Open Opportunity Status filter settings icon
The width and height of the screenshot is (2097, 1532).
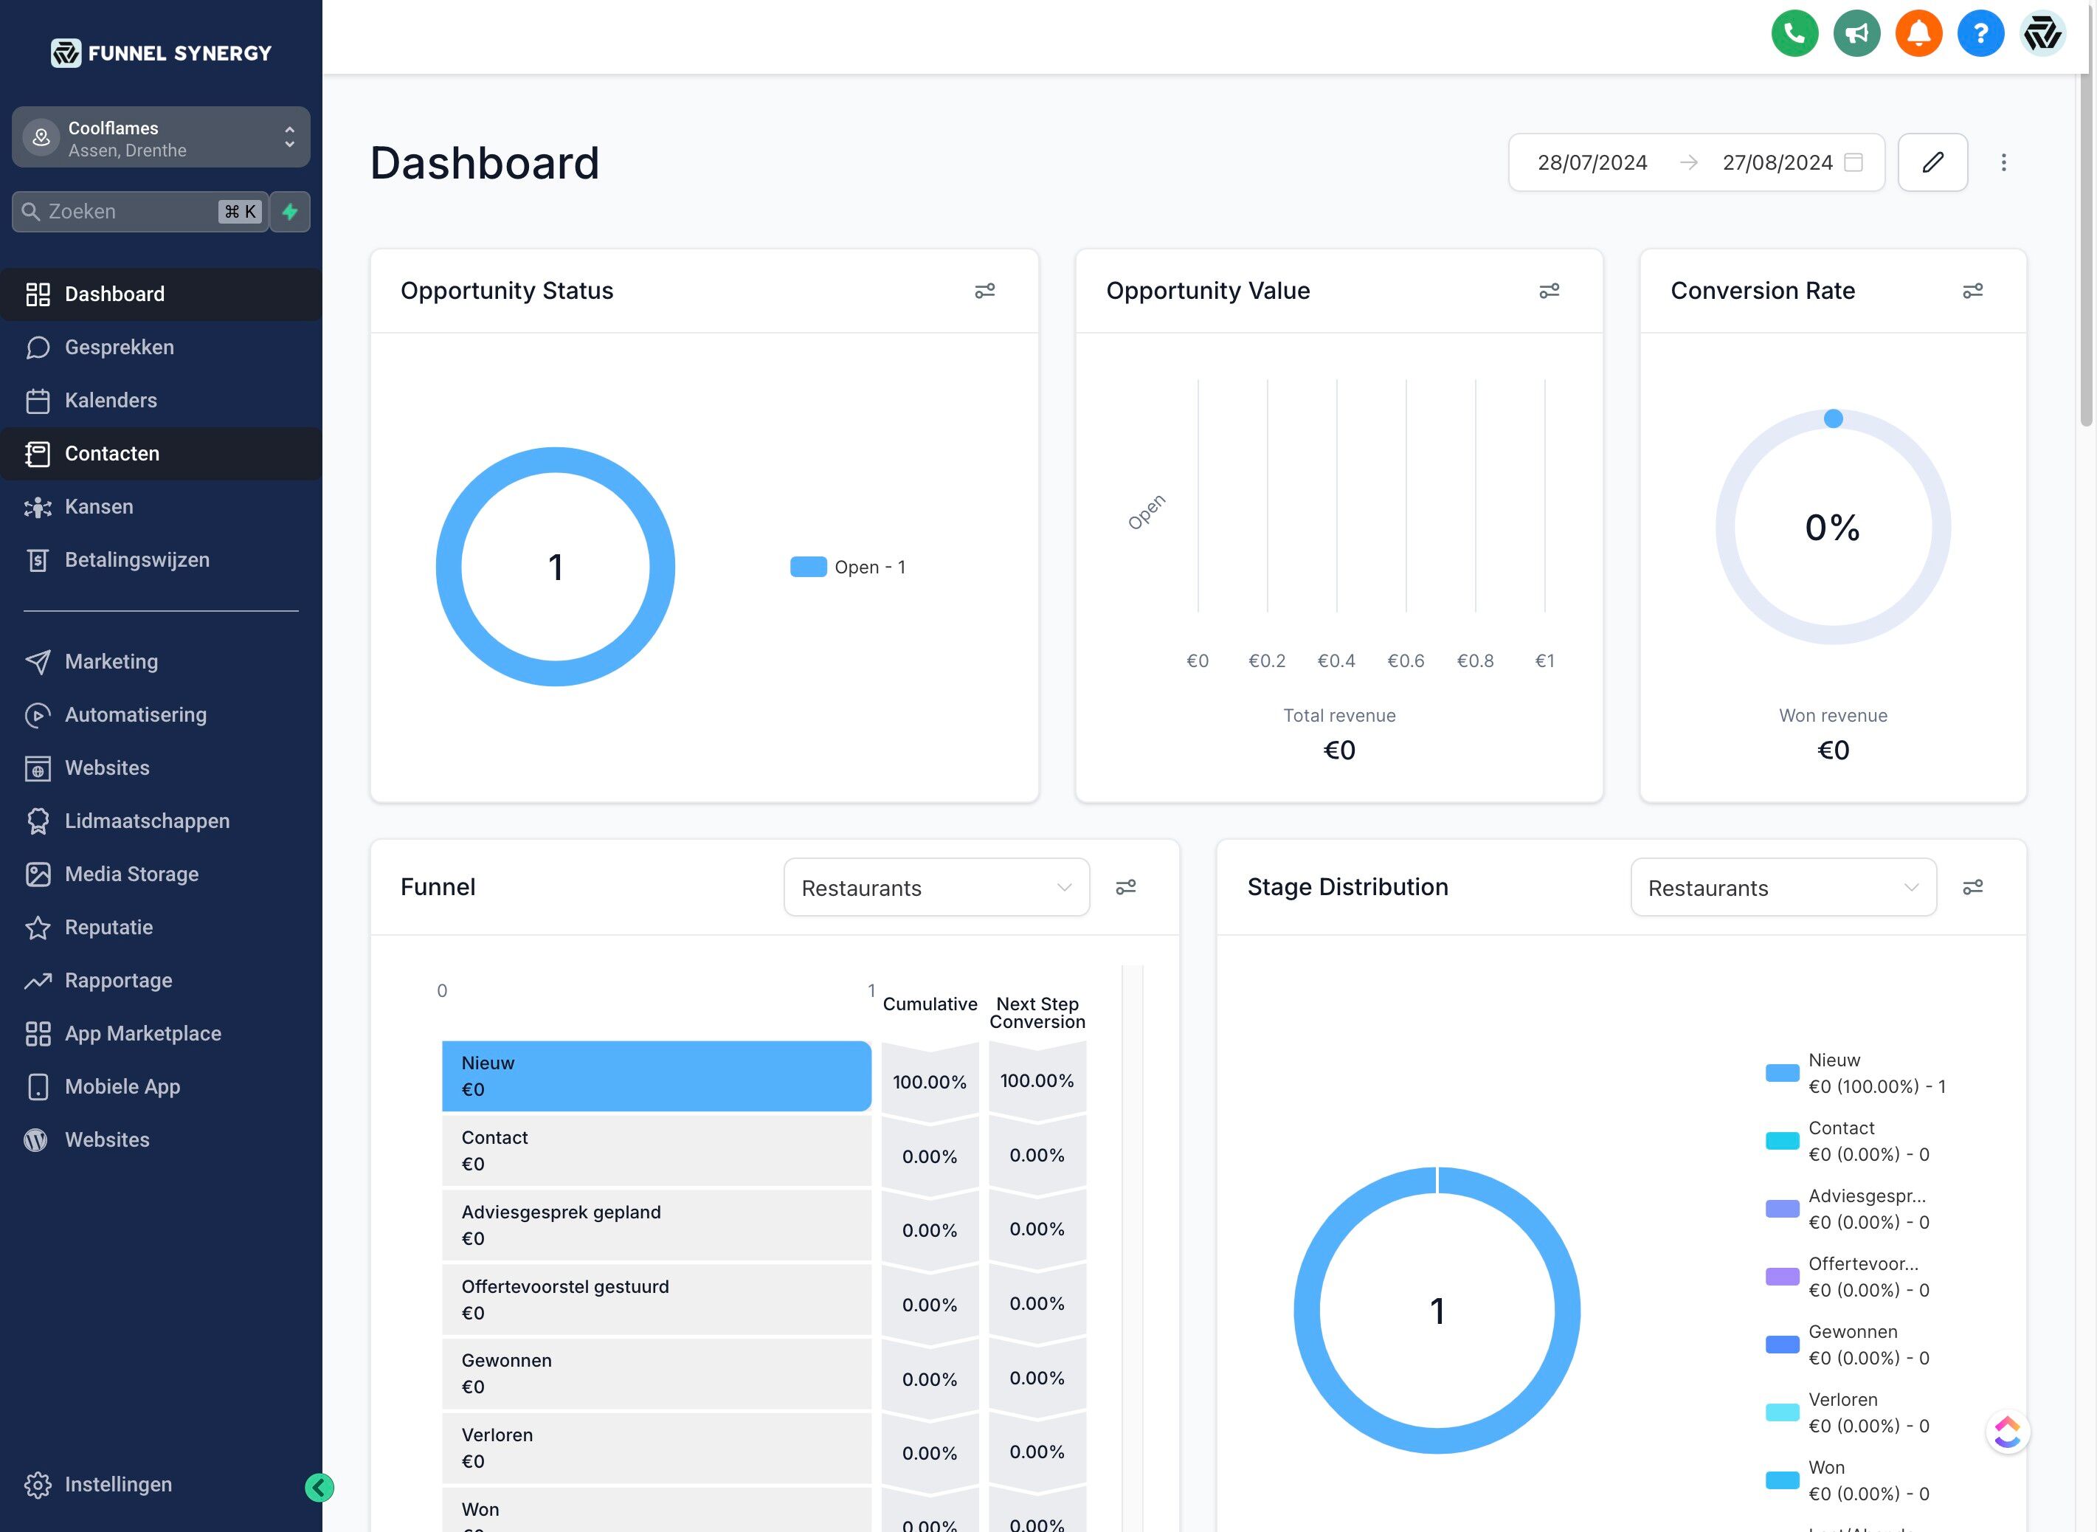984,291
